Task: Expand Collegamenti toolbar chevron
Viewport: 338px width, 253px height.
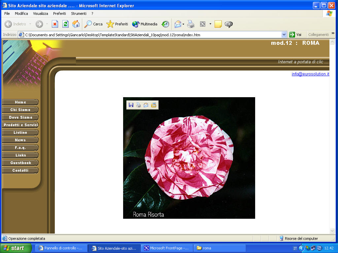Action: [333, 33]
